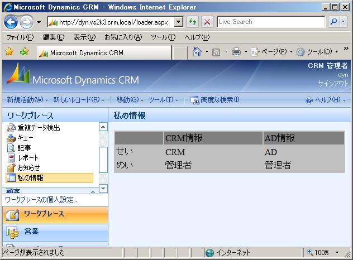Click scroll up arrow of navigation list
The image size is (353, 260).
click(103, 127)
